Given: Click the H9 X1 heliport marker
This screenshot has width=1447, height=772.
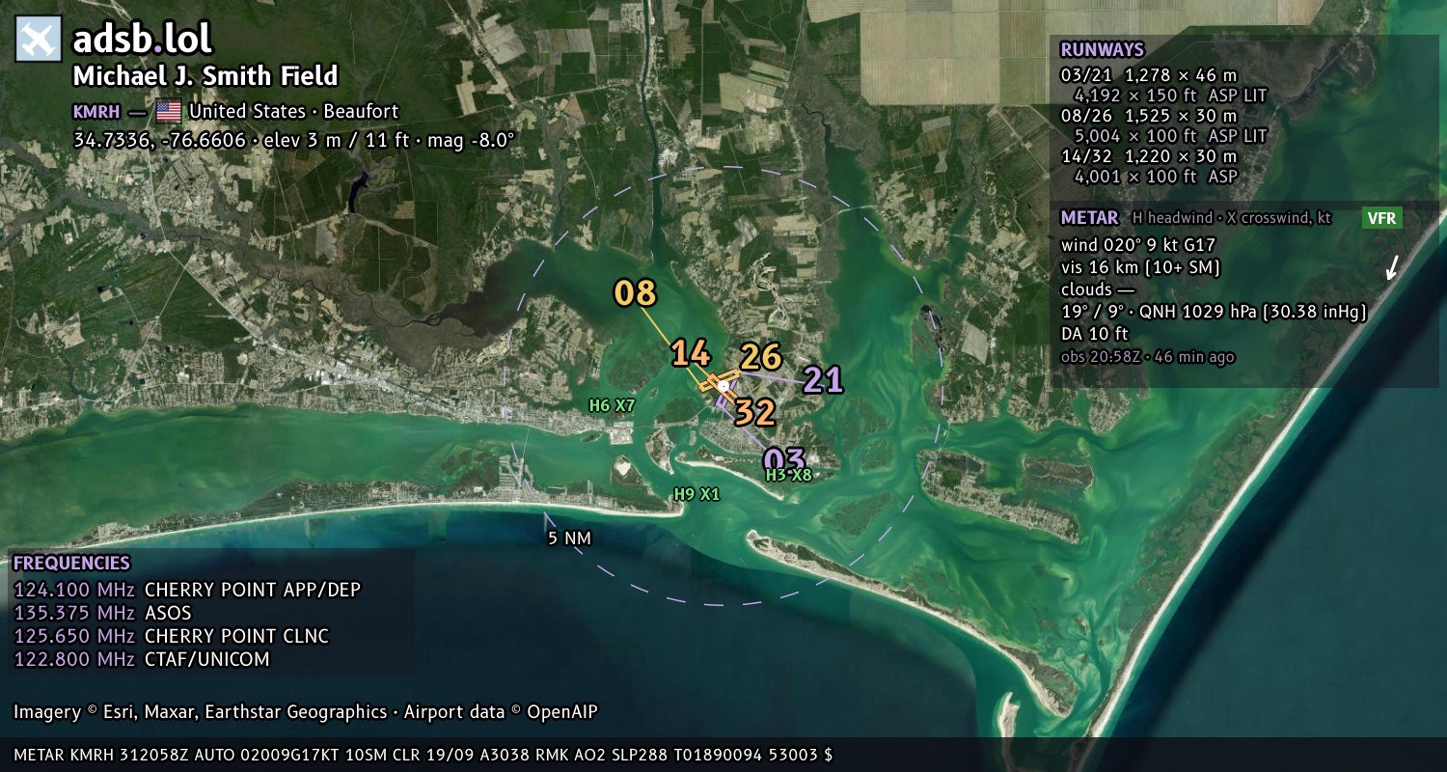Looking at the screenshot, I should [697, 494].
